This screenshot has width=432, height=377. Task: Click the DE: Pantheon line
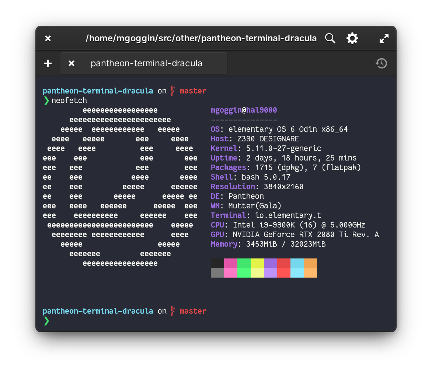pos(237,196)
